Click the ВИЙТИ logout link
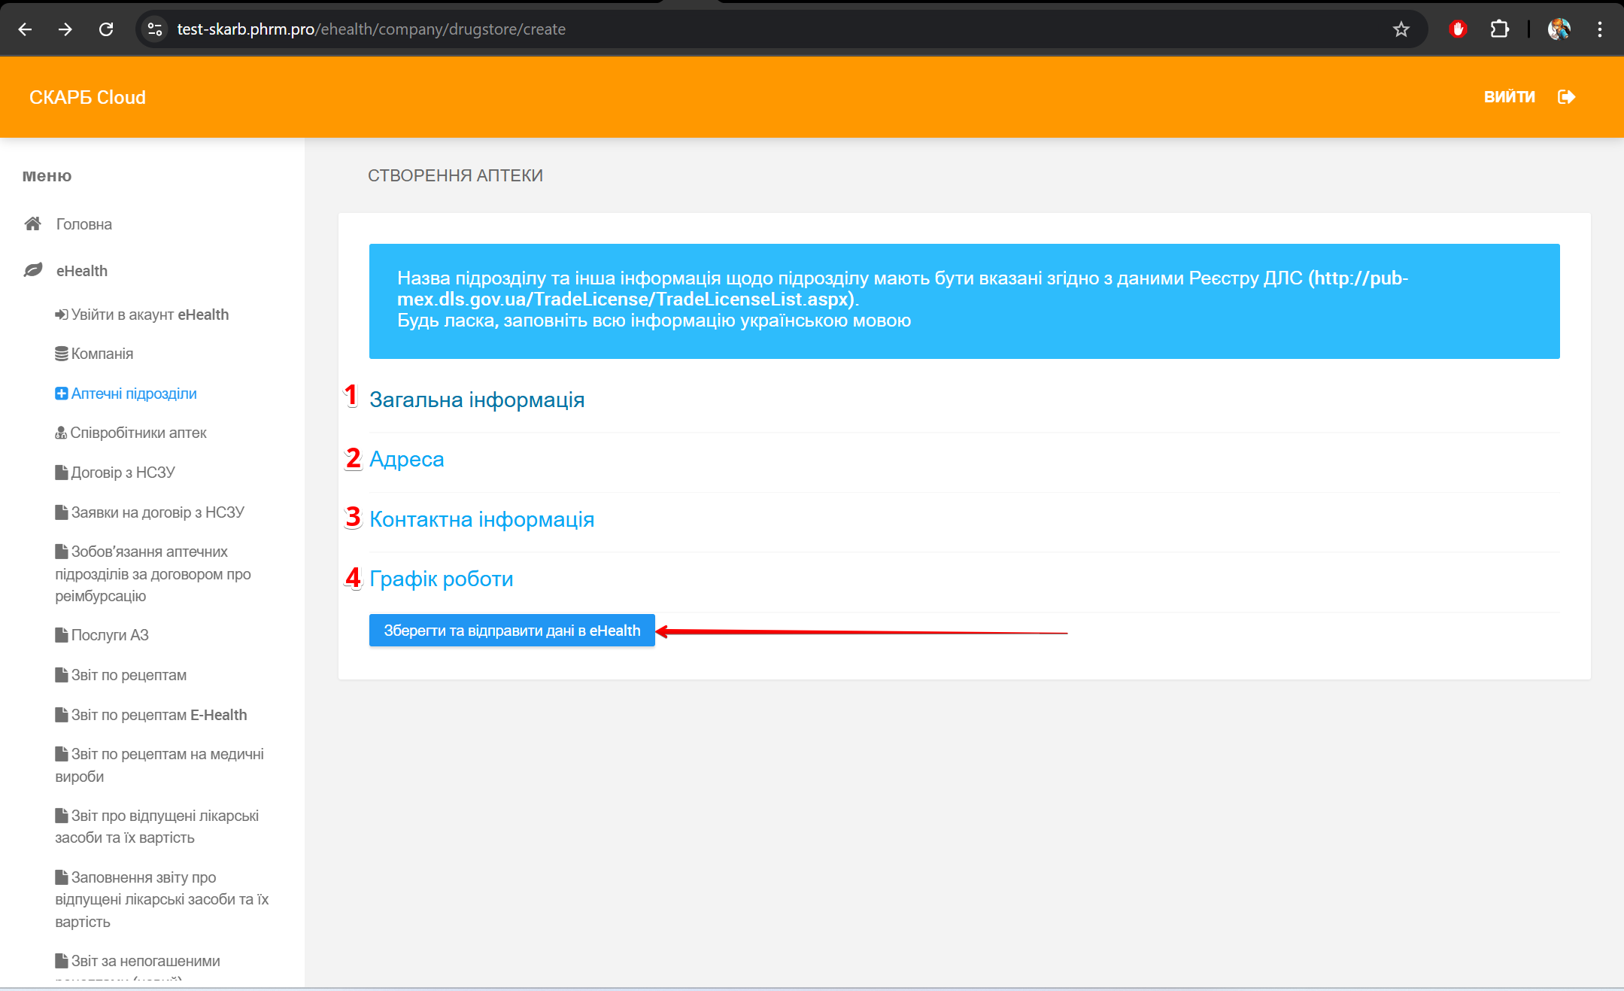This screenshot has height=991, width=1624. [1509, 97]
